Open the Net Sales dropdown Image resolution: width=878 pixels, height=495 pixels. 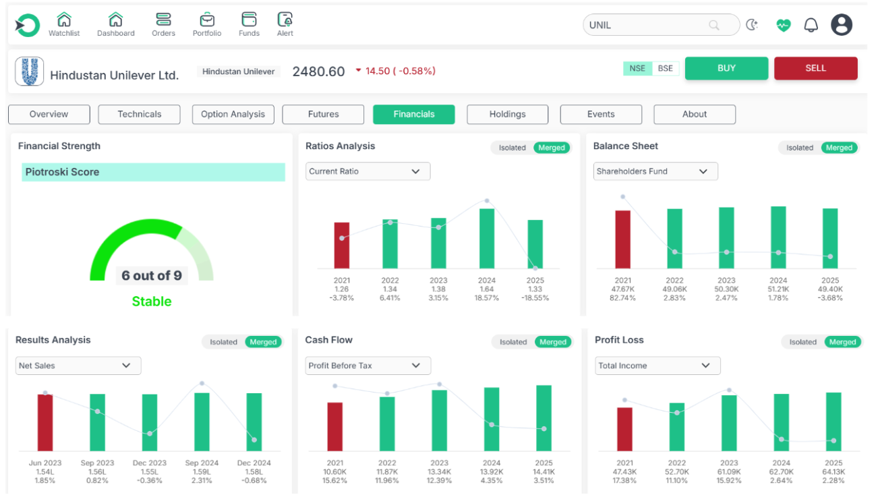78,366
